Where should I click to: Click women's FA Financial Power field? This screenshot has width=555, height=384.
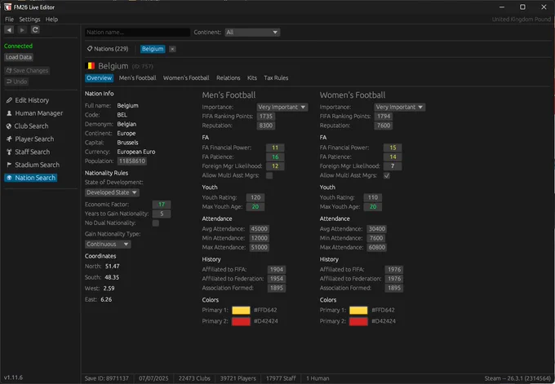pos(393,148)
